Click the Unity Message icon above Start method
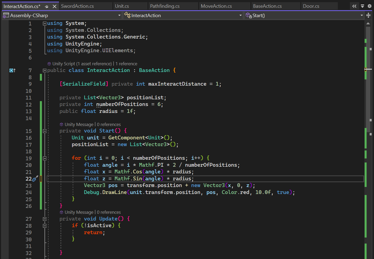 [62, 124]
